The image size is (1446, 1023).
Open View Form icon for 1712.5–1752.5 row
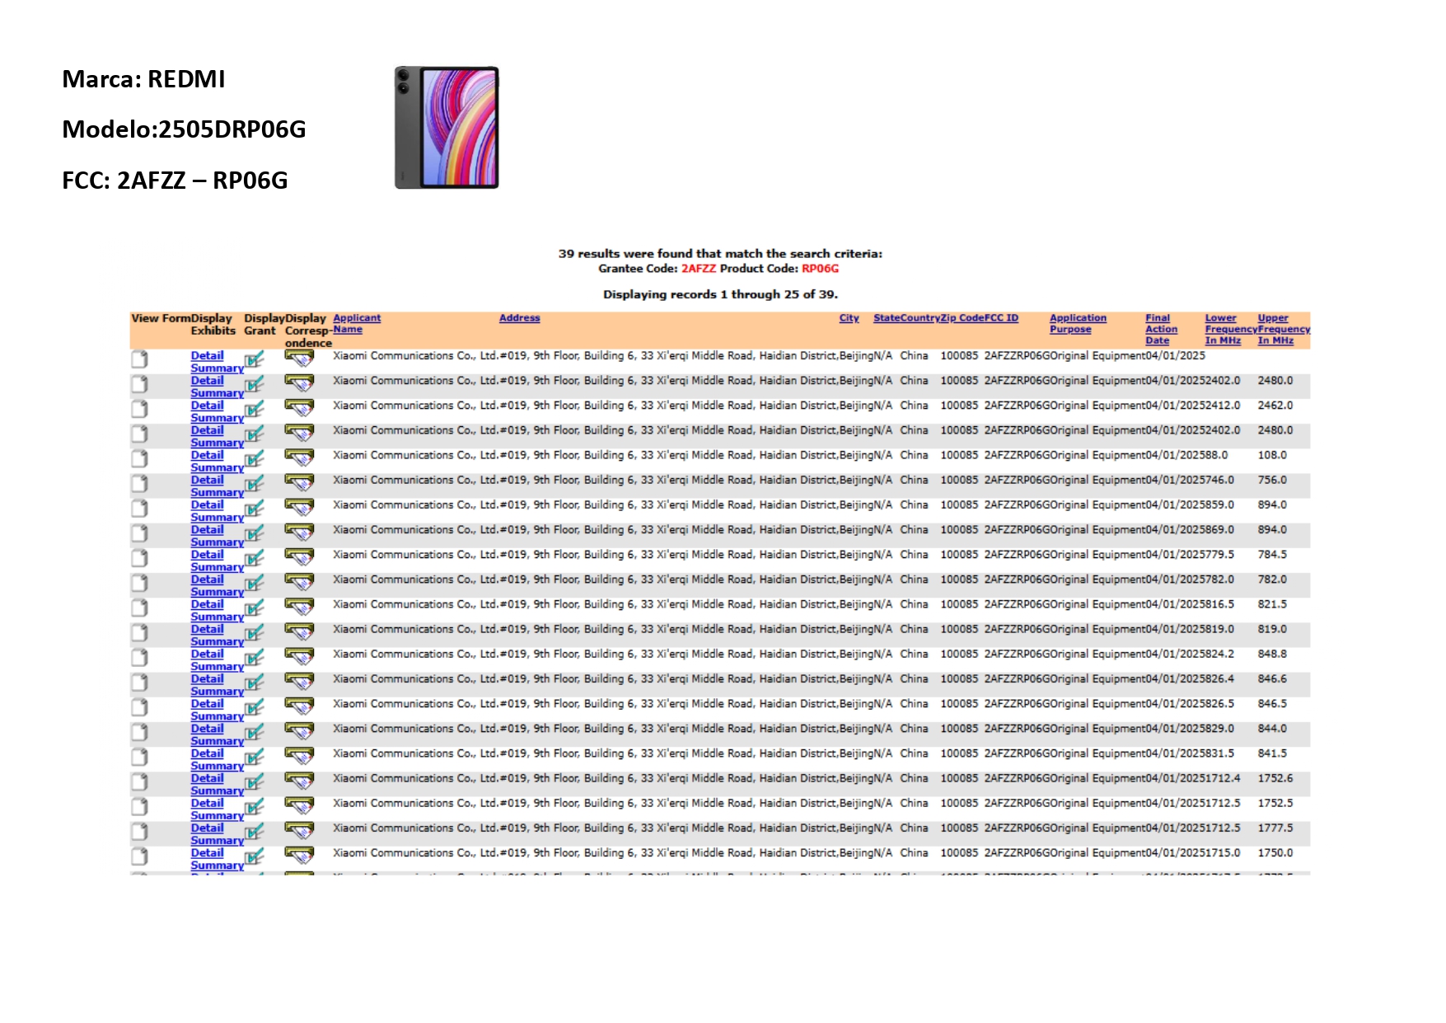pos(140,806)
